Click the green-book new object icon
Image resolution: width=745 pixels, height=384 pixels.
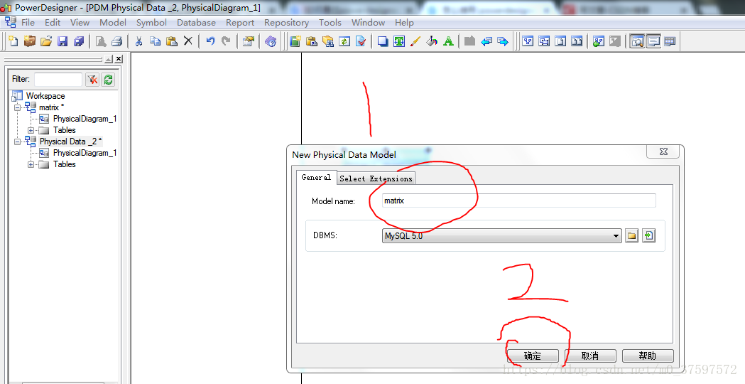pos(295,41)
